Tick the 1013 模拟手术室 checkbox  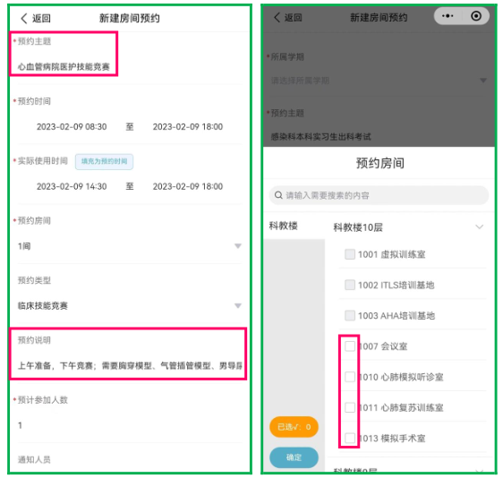point(350,438)
